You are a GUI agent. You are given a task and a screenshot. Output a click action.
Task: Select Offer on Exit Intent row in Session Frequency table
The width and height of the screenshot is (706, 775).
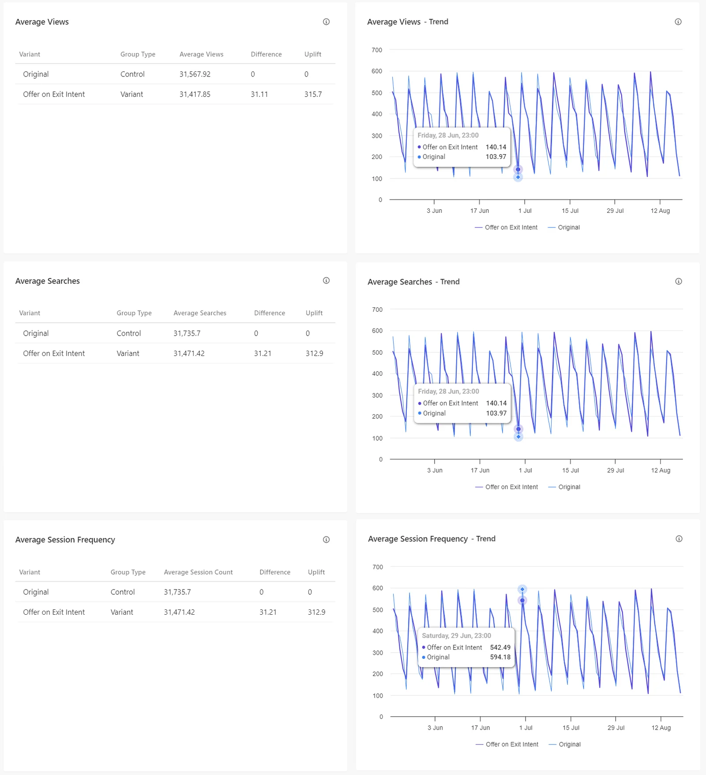point(175,612)
